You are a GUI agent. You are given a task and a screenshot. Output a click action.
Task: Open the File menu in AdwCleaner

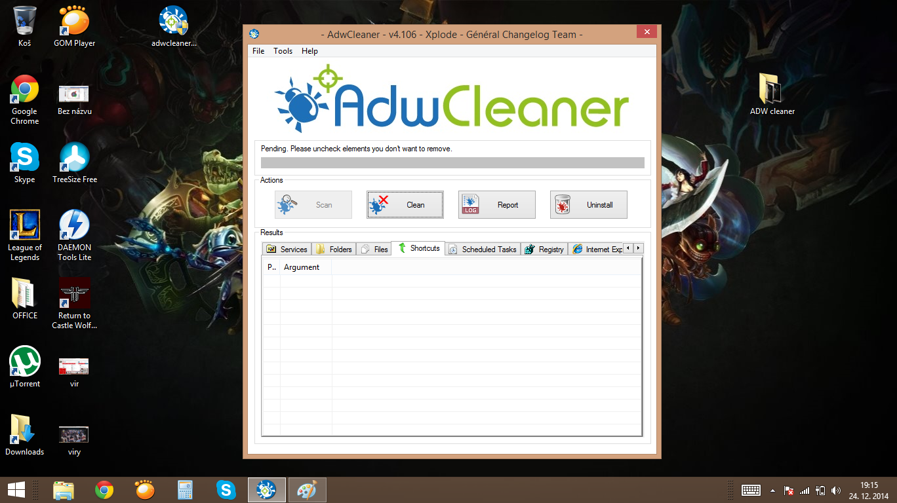click(258, 50)
